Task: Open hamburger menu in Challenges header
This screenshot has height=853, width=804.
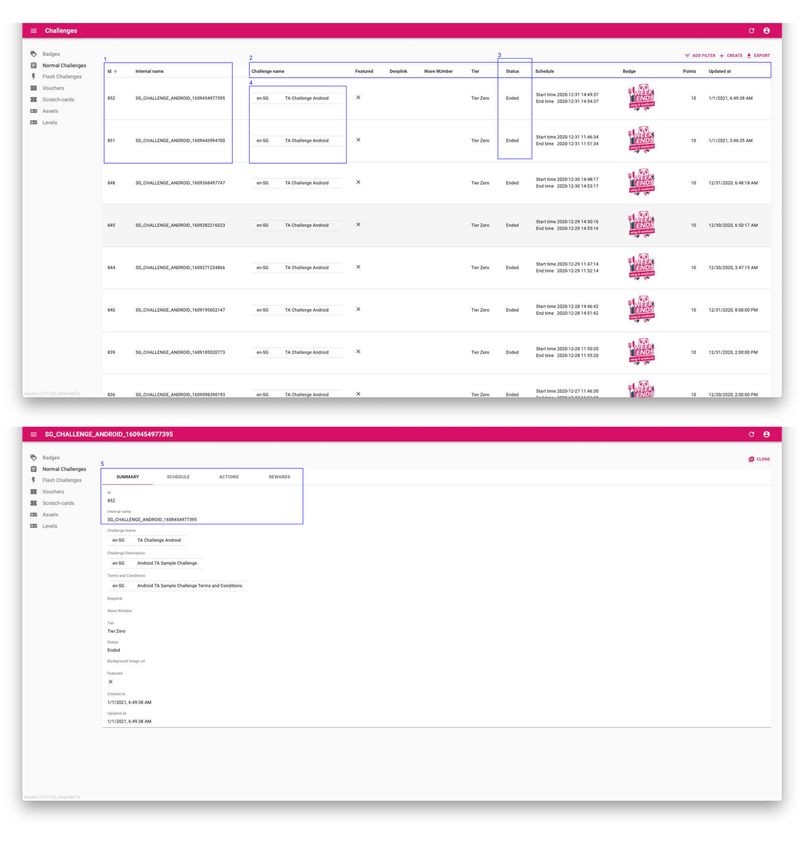Action: [33, 31]
